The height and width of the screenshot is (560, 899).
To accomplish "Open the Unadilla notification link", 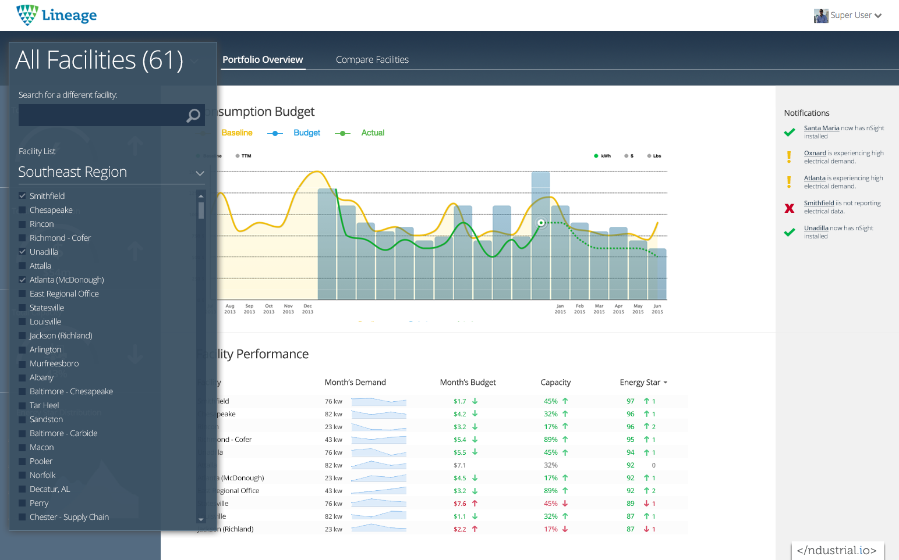I will [x=816, y=228].
